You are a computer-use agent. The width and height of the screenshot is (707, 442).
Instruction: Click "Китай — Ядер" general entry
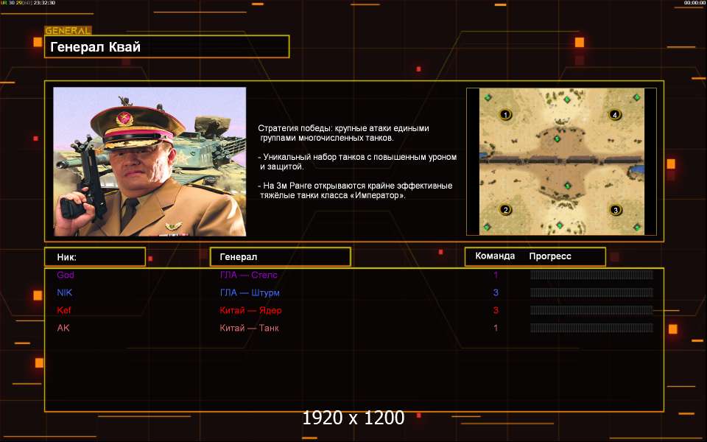(x=250, y=310)
